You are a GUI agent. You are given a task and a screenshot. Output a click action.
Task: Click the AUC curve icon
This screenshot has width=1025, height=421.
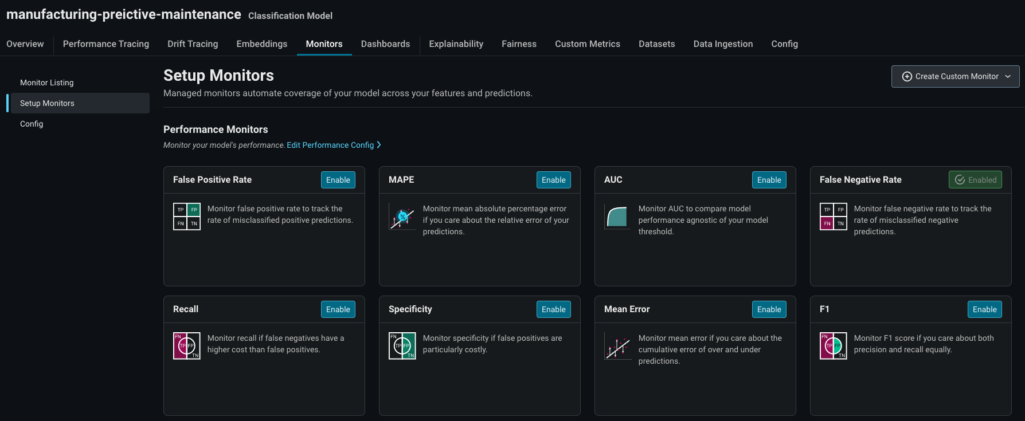[618, 217]
